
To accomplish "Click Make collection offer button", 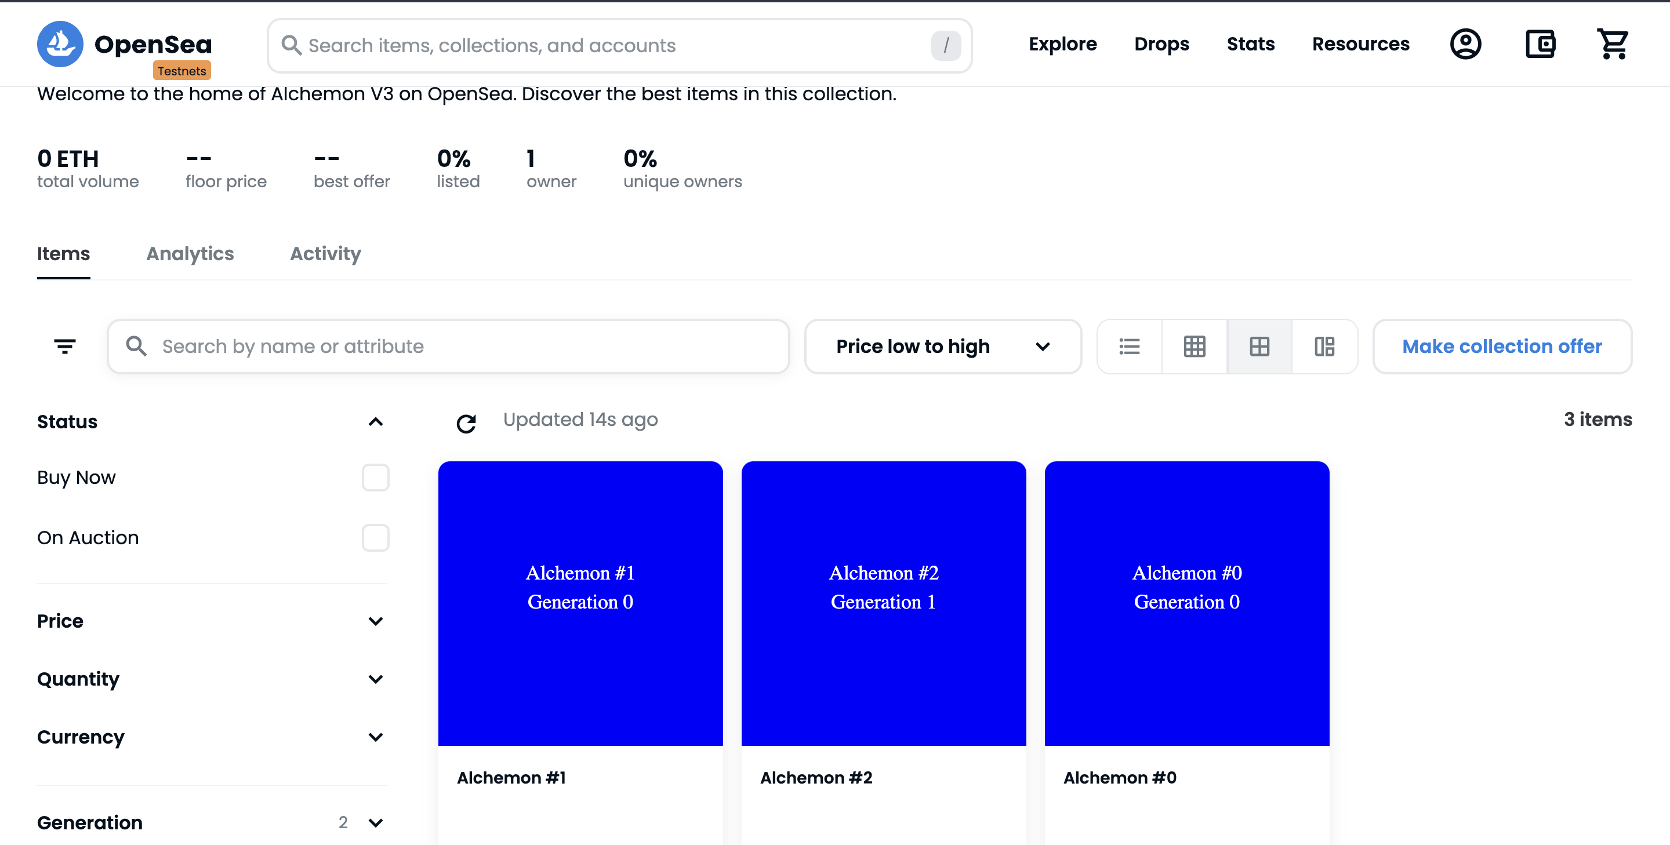I will tap(1501, 347).
